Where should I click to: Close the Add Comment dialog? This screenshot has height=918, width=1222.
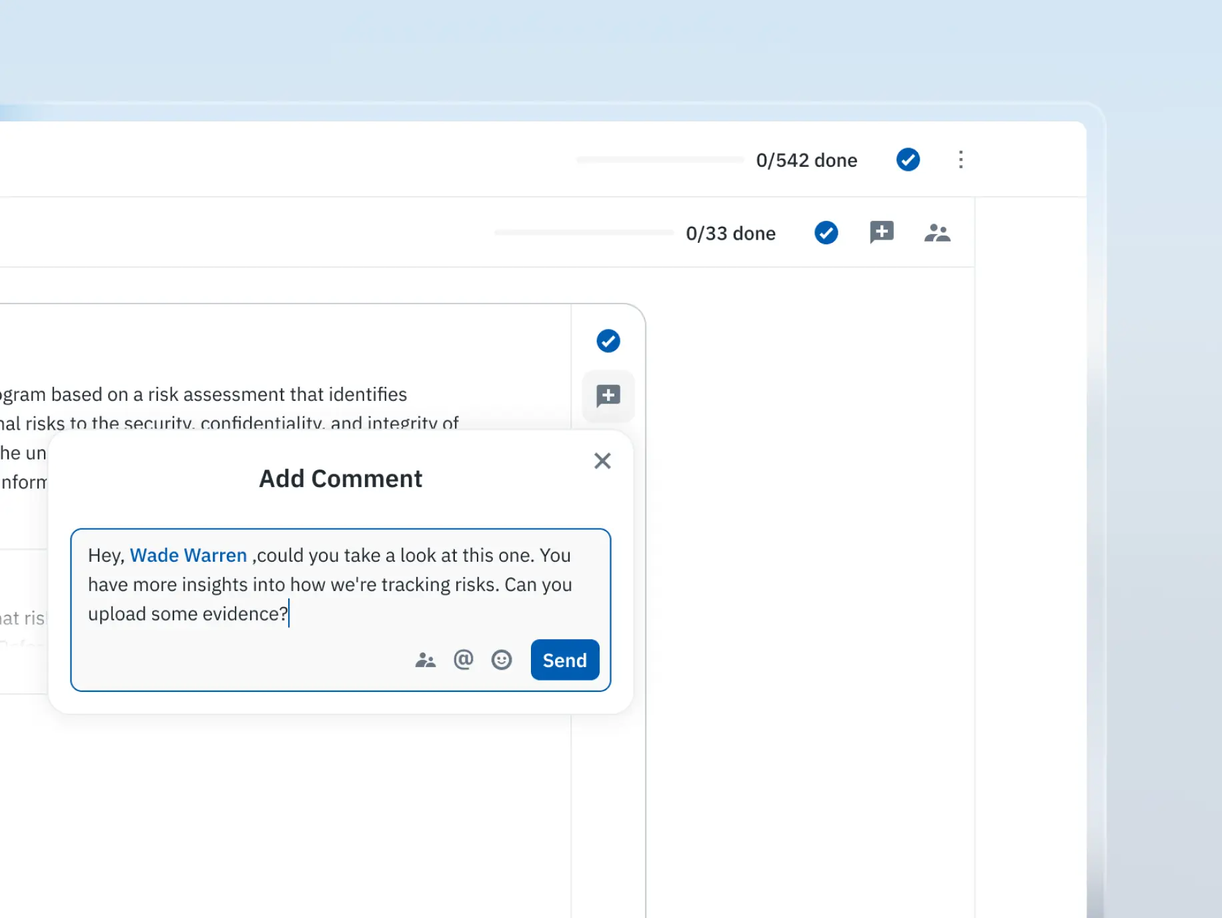pyautogui.click(x=602, y=461)
